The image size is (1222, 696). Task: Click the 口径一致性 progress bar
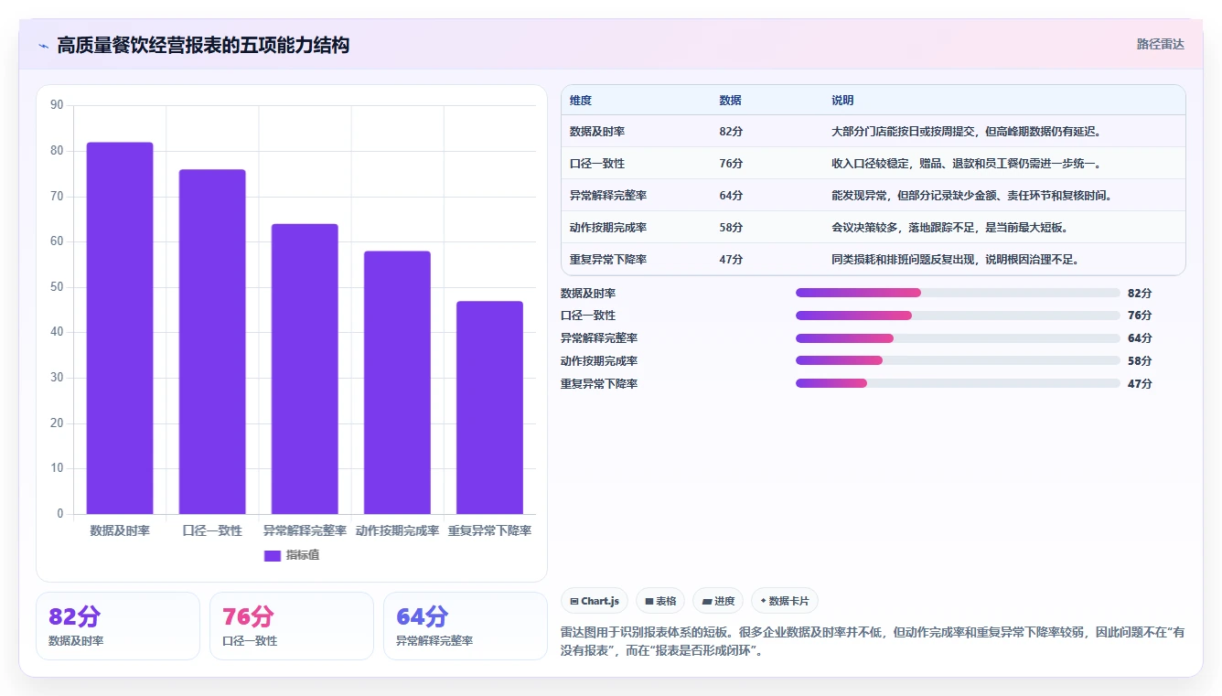pyautogui.click(x=958, y=316)
